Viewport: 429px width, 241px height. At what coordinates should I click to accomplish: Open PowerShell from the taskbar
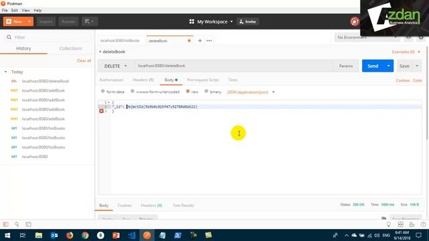(178, 235)
